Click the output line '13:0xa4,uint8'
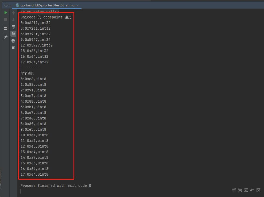The image size is (264, 197). 34,152
